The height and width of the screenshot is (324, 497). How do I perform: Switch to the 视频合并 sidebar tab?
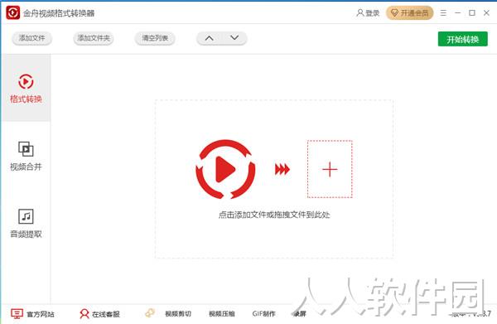point(26,156)
